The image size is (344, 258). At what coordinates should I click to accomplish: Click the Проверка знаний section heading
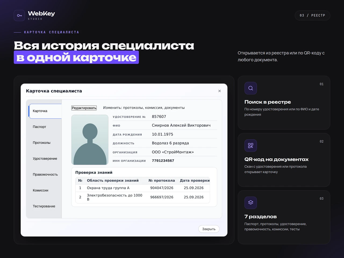point(94,173)
